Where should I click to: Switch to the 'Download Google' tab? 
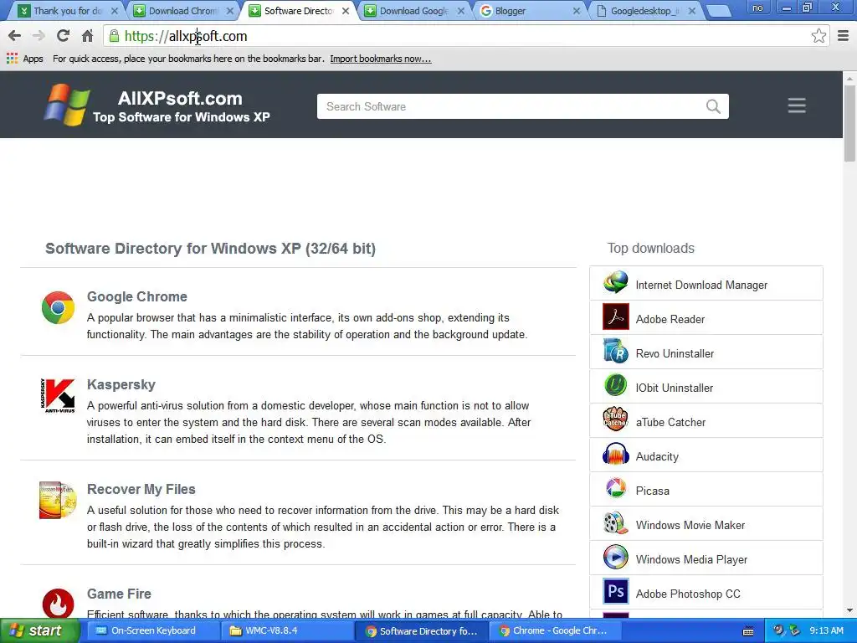tap(413, 11)
